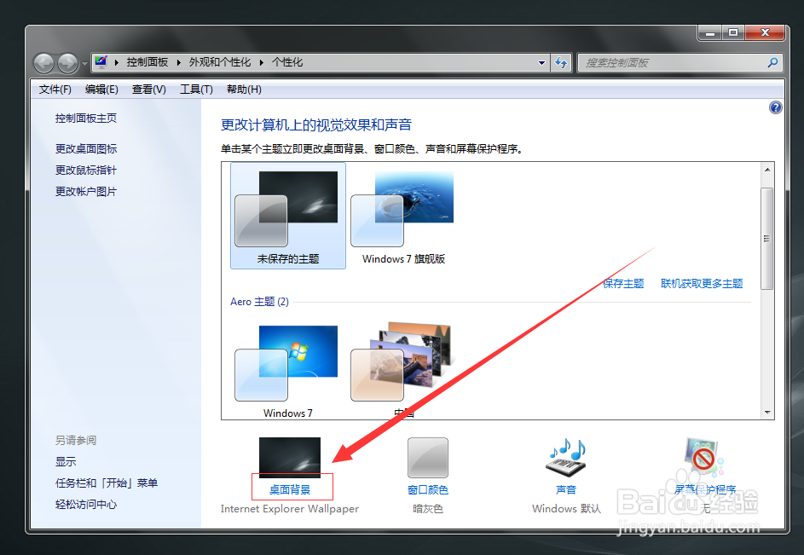Click the theme list scroll down arrow
Viewport: 804px width, 555px height.
pyautogui.click(x=767, y=413)
